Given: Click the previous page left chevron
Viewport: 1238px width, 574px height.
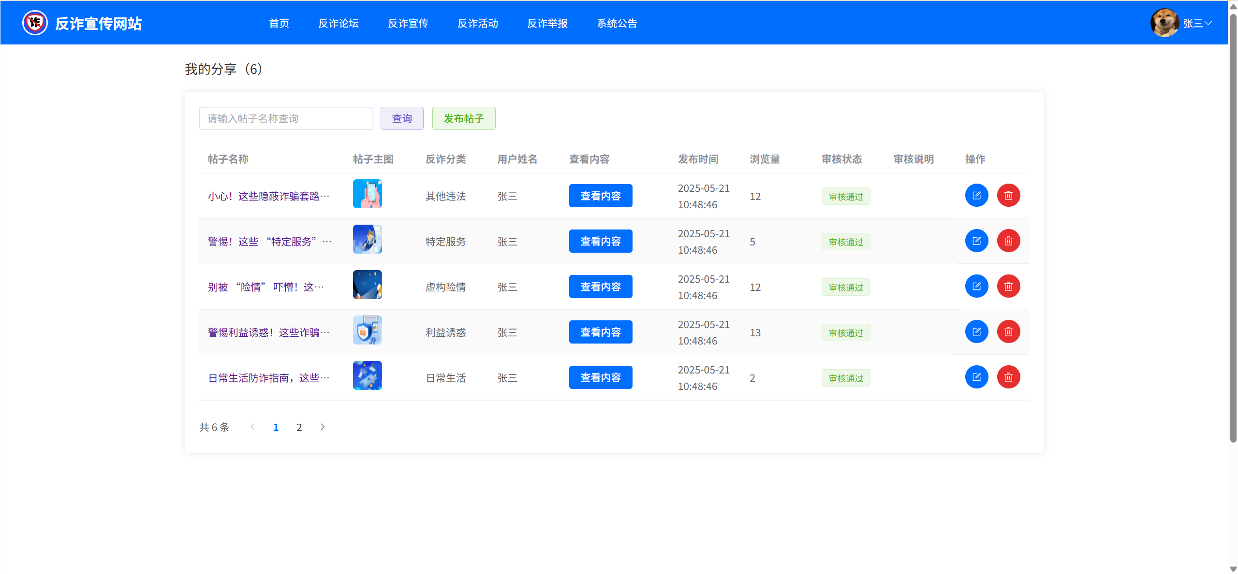Looking at the screenshot, I should tap(252, 427).
